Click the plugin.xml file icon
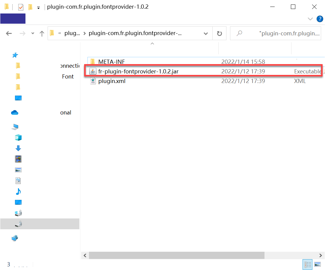 pyautogui.click(x=93, y=81)
